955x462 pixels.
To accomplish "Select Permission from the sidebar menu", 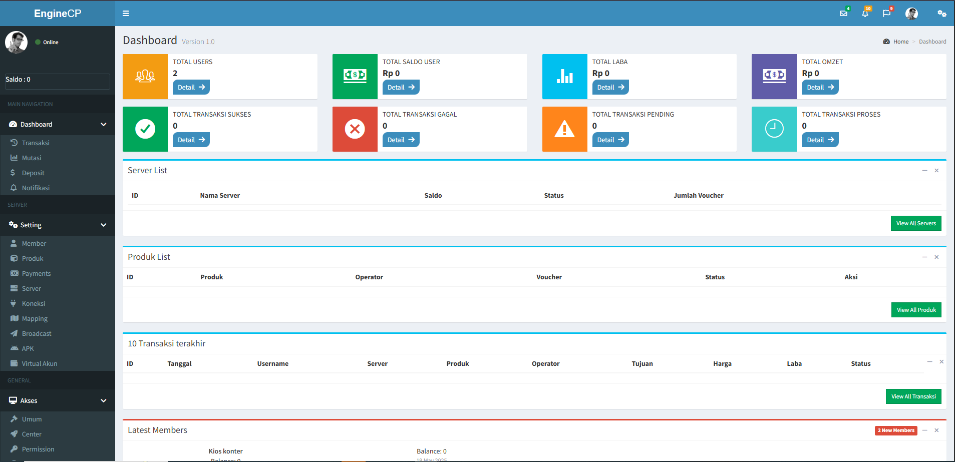I will point(39,449).
